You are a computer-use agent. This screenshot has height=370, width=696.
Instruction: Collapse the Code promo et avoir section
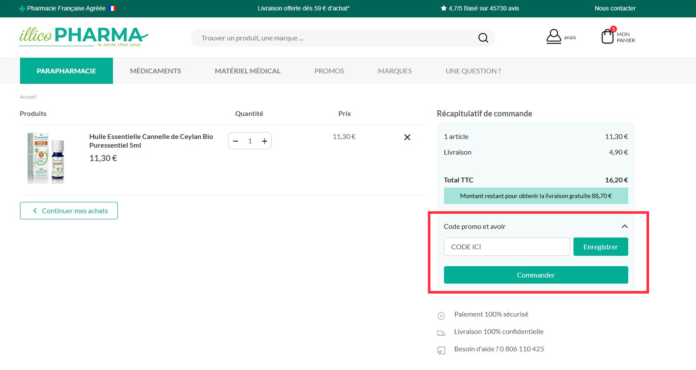[624, 226]
